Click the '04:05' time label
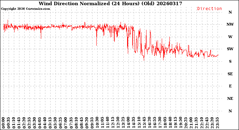 pyautogui.click(x=40, y=123)
